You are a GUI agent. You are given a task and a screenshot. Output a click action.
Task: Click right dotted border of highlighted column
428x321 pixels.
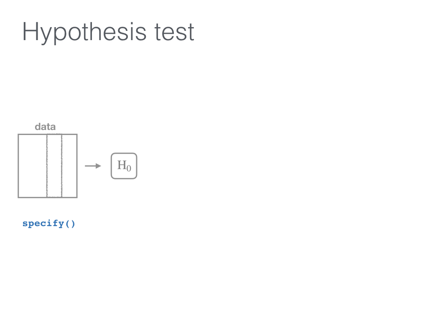(62, 166)
